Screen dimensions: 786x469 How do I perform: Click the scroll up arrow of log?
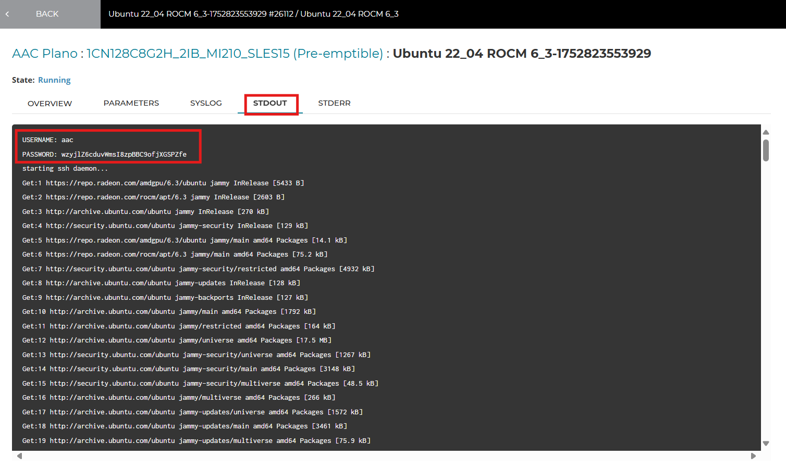pos(766,132)
